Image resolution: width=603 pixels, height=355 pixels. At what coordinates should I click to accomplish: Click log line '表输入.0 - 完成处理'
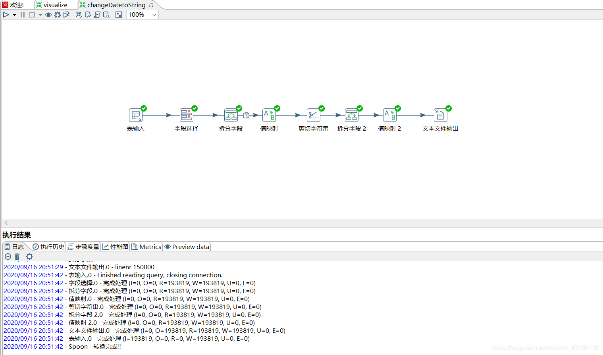[127, 339]
